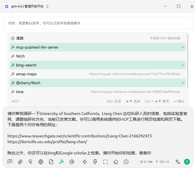Open web search globe icon

click(x=41, y=162)
